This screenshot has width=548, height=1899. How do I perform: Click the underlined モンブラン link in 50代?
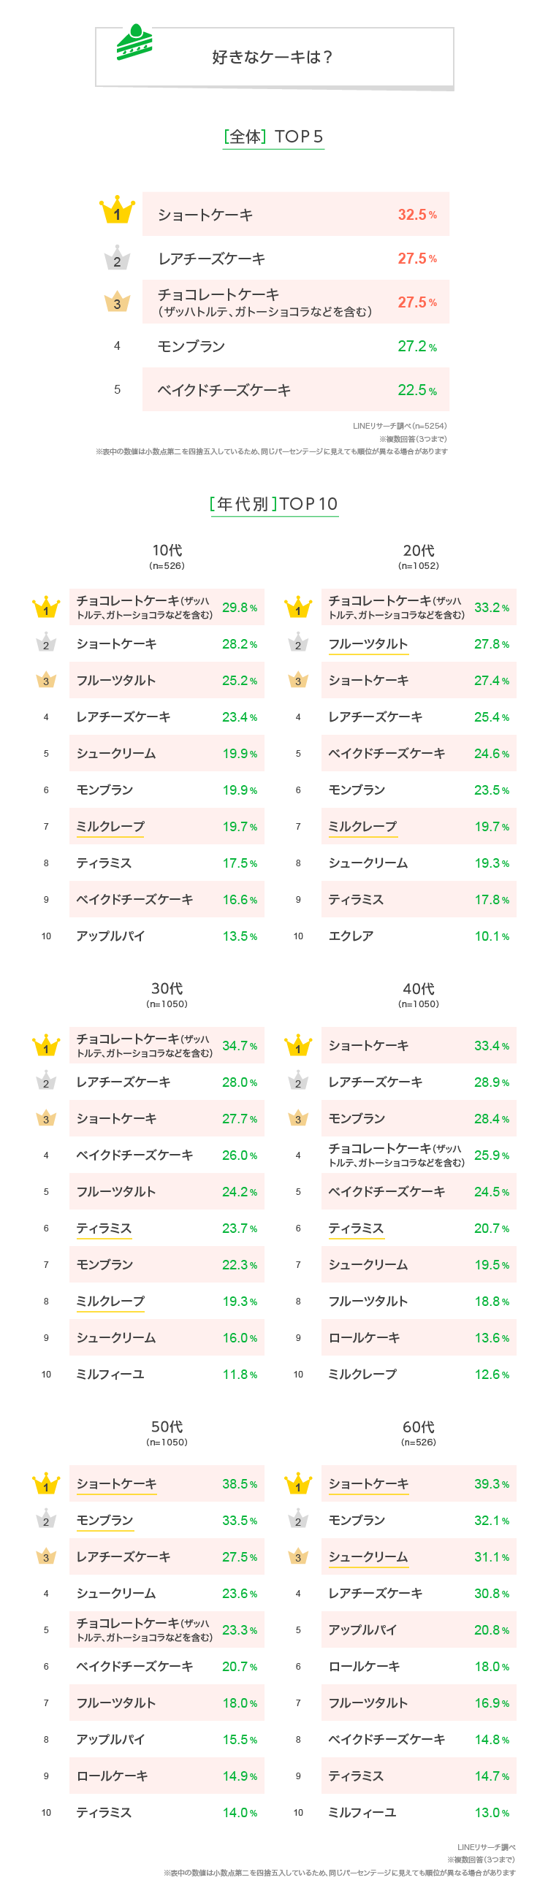104,1520
